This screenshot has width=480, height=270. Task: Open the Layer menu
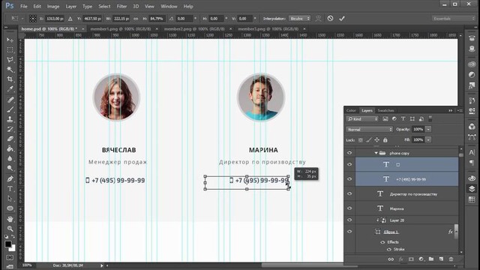[x=70, y=6]
